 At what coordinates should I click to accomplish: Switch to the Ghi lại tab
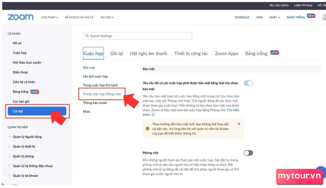116,53
